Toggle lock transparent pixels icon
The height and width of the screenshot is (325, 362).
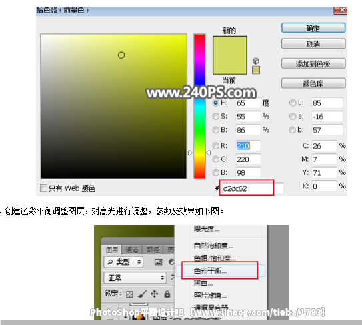tap(129, 294)
